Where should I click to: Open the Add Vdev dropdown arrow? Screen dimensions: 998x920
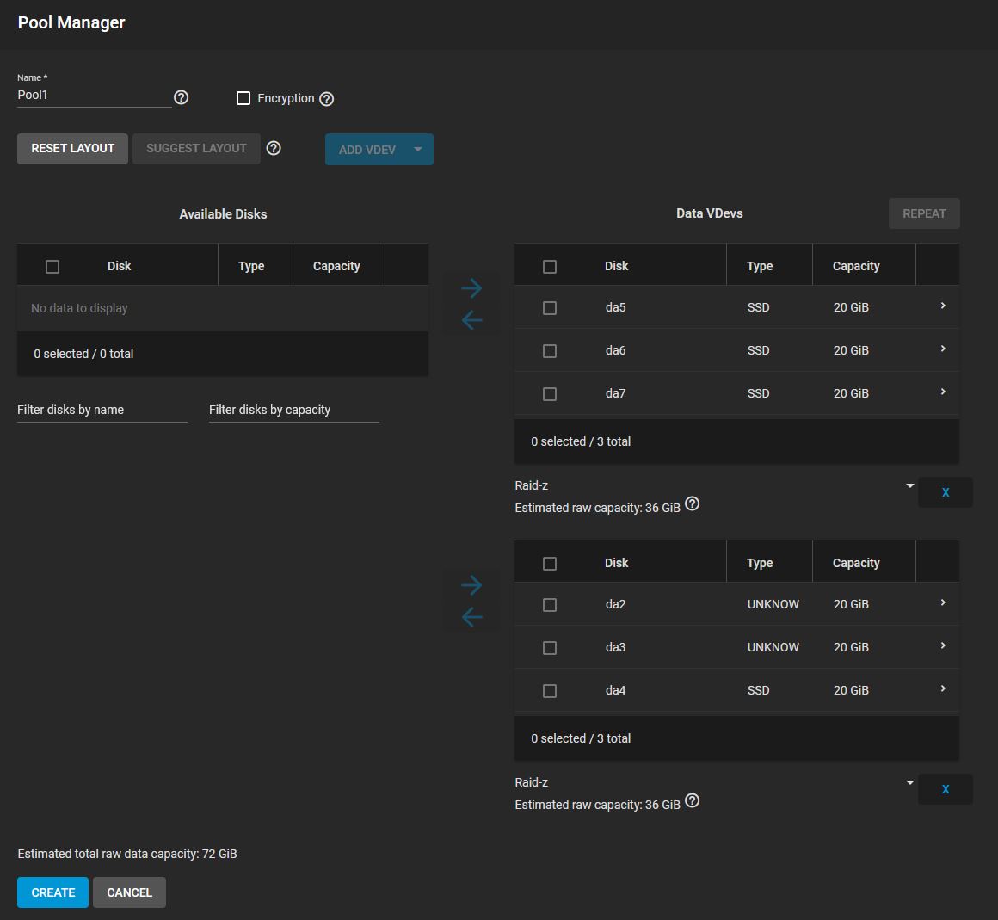click(x=418, y=149)
